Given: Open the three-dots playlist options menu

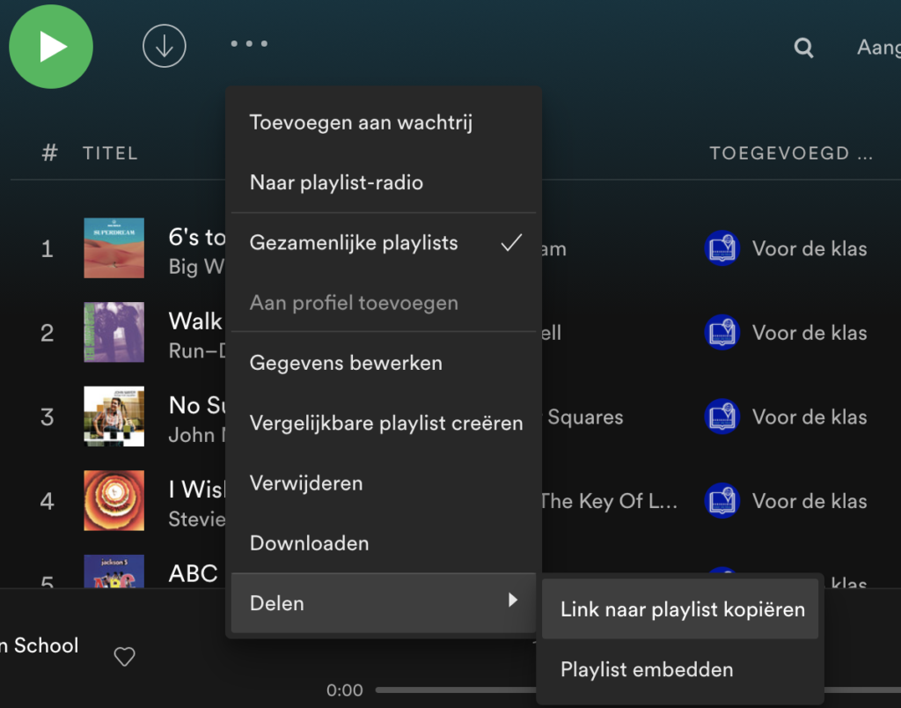Looking at the screenshot, I should [x=248, y=43].
